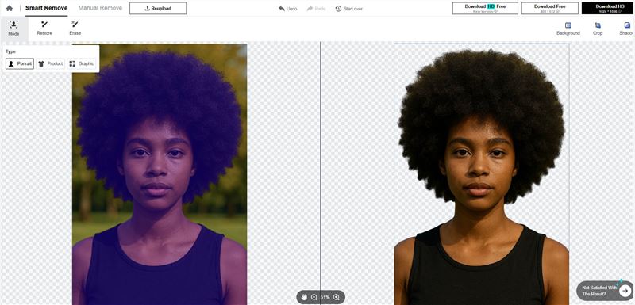The width and height of the screenshot is (635, 305).
Task: Go to the Home icon
Action: click(10, 8)
